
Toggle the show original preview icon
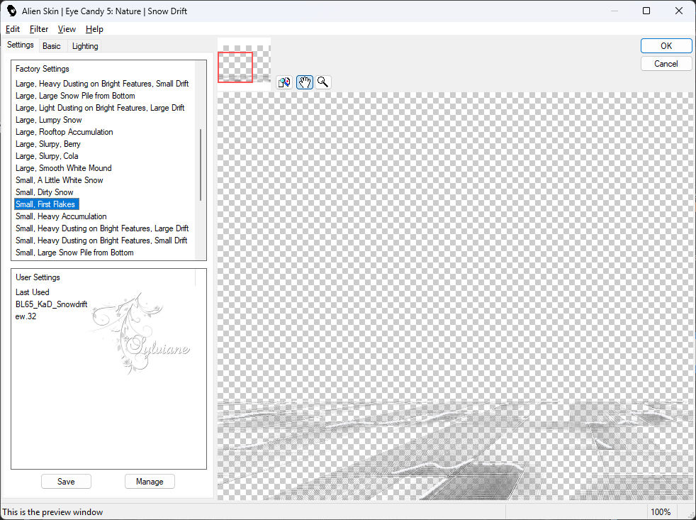(284, 82)
